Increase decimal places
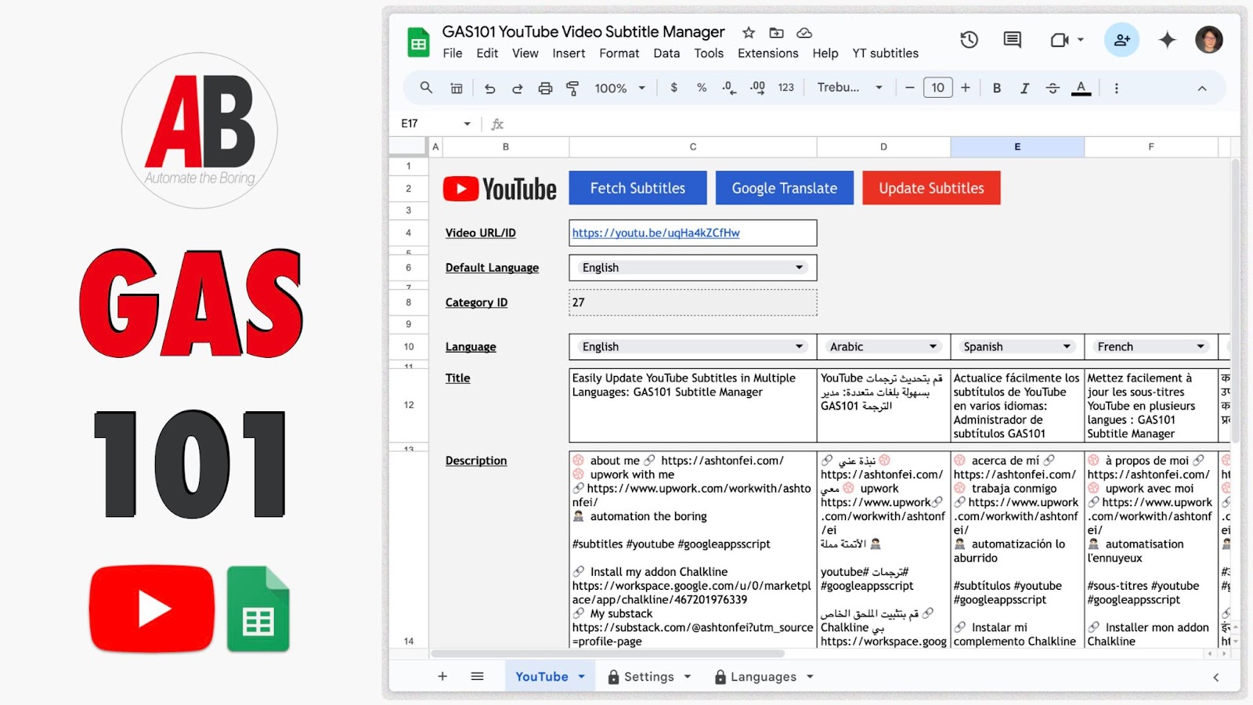This screenshot has width=1253, height=705. [757, 88]
